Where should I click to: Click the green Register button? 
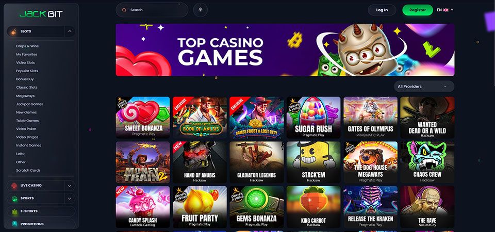pos(417,10)
